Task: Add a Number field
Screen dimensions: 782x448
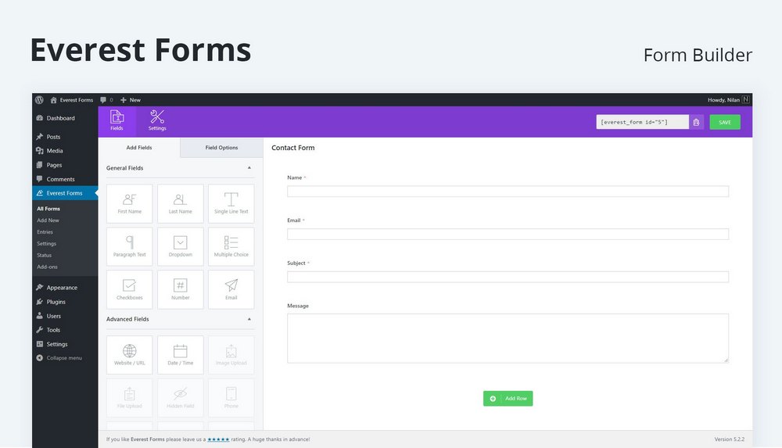Action: pos(180,289)
